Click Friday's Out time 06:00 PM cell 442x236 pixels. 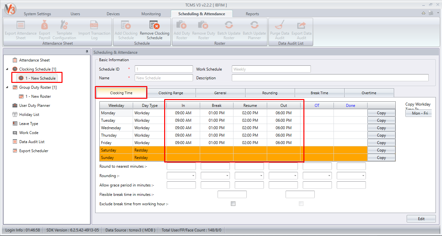coord(284,143)
